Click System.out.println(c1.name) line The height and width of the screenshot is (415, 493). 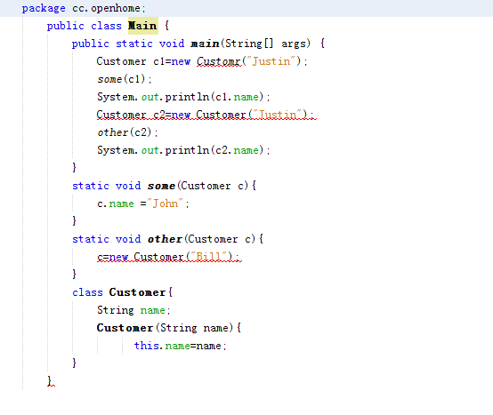coord(183,97)
